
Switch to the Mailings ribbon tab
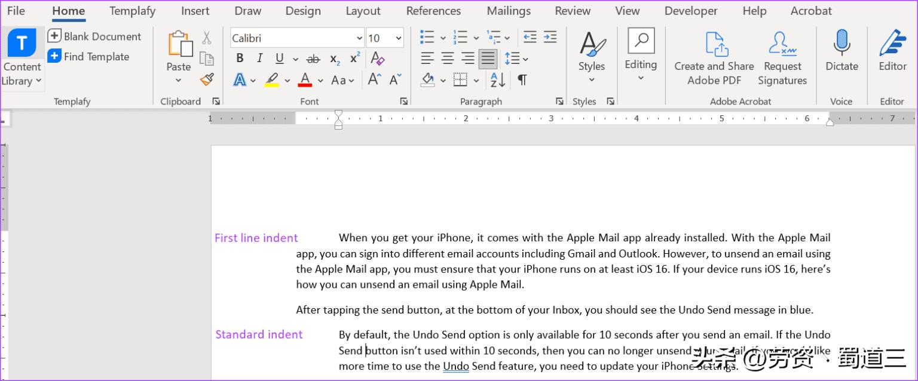(x=509, y=11)
